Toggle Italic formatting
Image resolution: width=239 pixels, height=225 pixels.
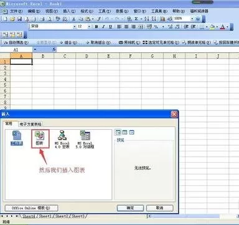(103, 27)
